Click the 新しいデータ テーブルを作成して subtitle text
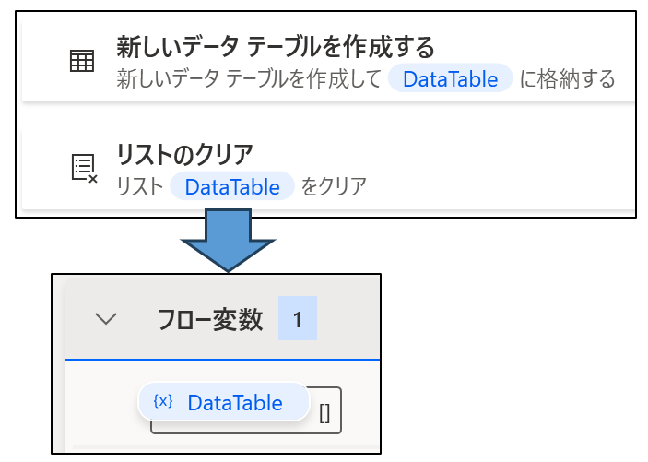This screenshot has height=462, width=648. (249, 78)
